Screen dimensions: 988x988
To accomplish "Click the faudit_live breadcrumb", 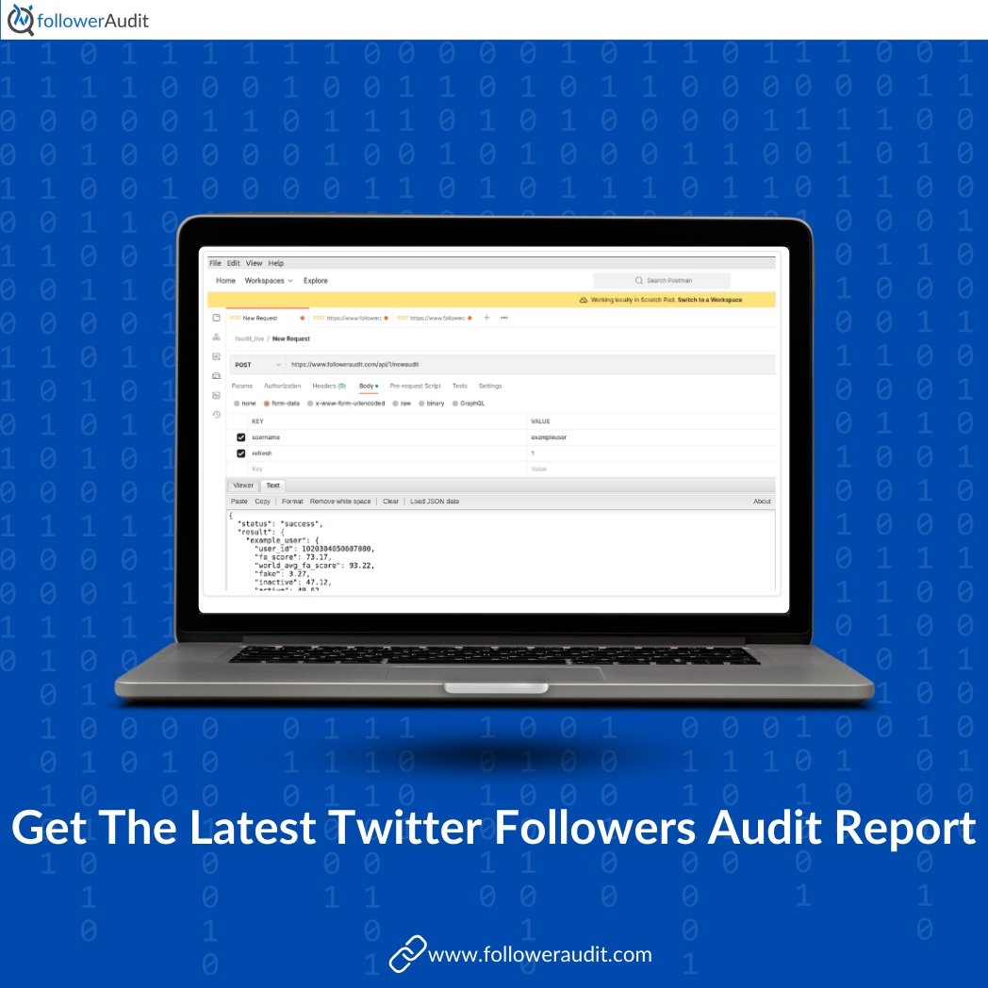I will 250,338.
